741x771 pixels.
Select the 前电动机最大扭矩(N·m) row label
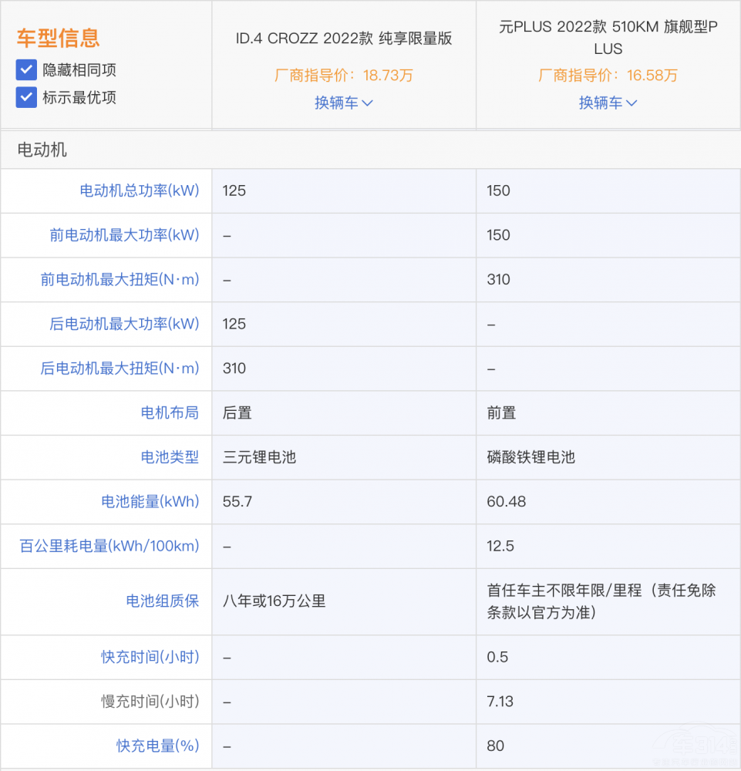point(120,280)
